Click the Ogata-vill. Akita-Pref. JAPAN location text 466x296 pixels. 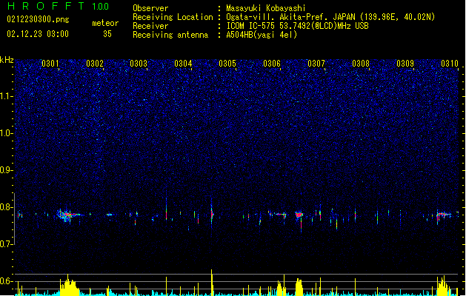(330, 17)
